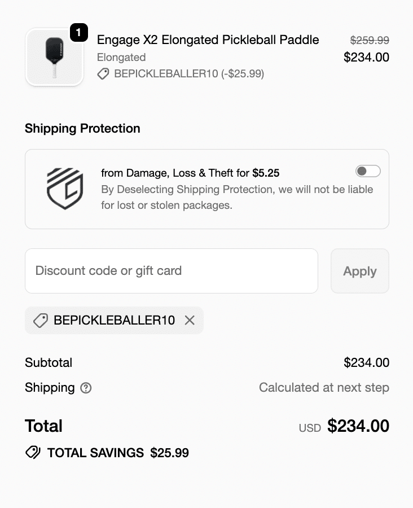Click the quantity badge on the paddle image
413x508 pixels.
click(78, 33)
